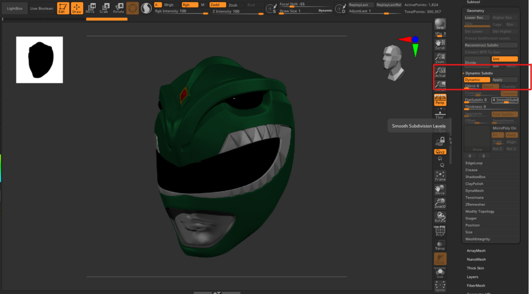Open the ArrayMesh subpalette
Image resolution: width=532 pixels, height=294 pixels.
coord(476,251)
